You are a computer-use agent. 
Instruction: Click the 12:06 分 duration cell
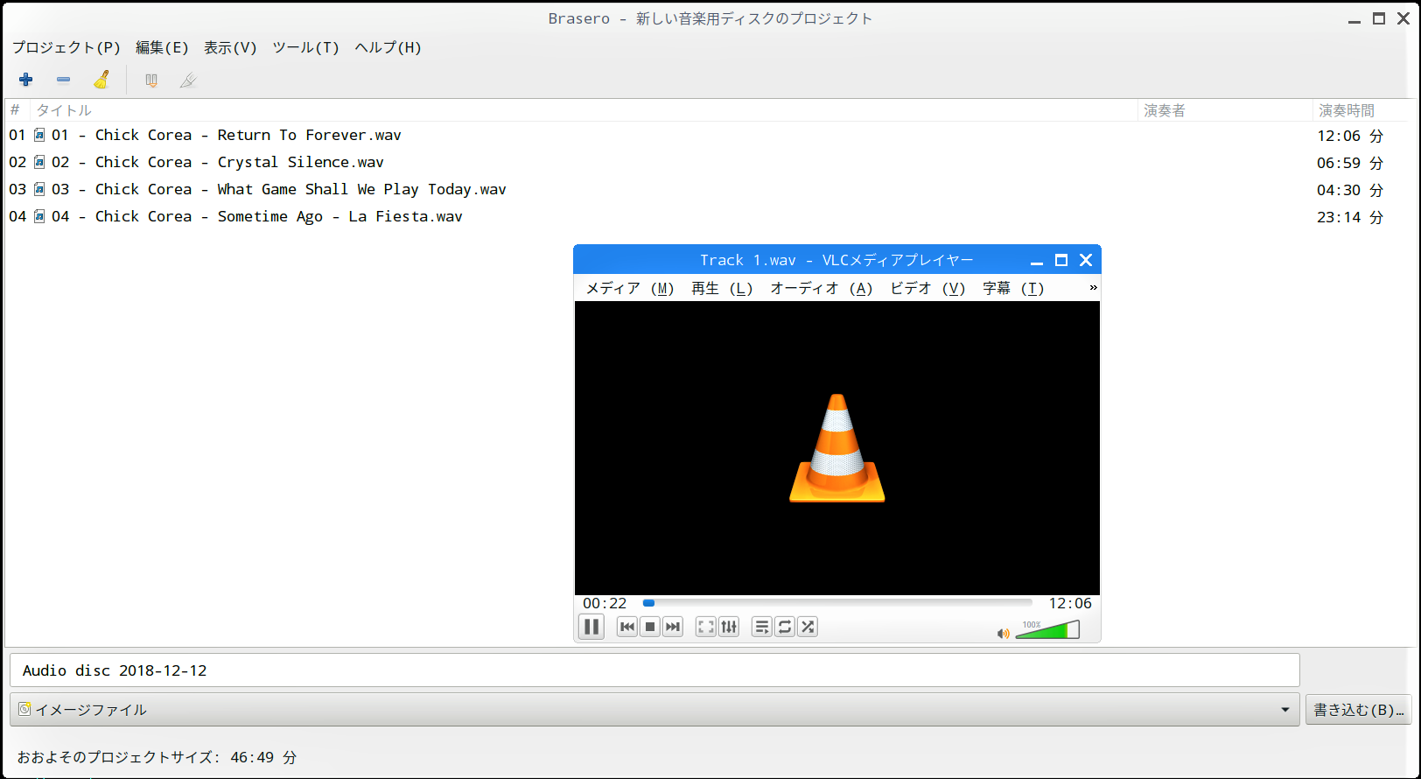click(1350, 136)
